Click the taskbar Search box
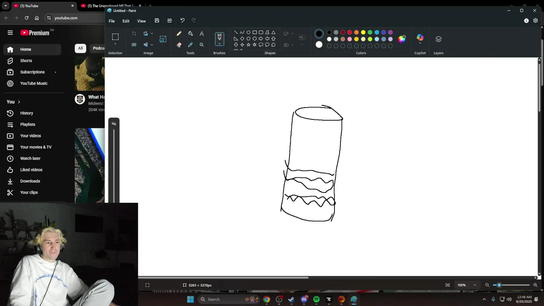The width and height of the screenshot is (544, 306). (229, 299)
